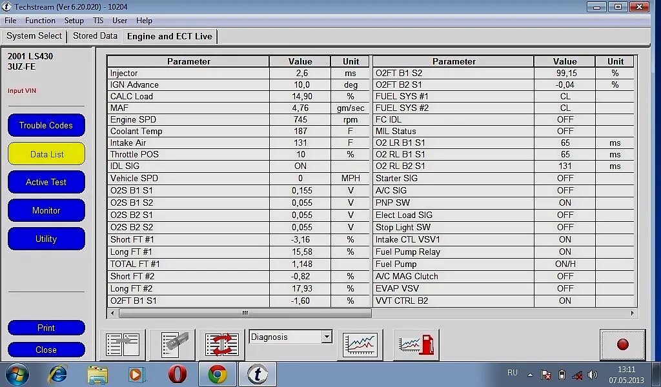
Task: Click the Input VIN link
Action: click(22, 90)
